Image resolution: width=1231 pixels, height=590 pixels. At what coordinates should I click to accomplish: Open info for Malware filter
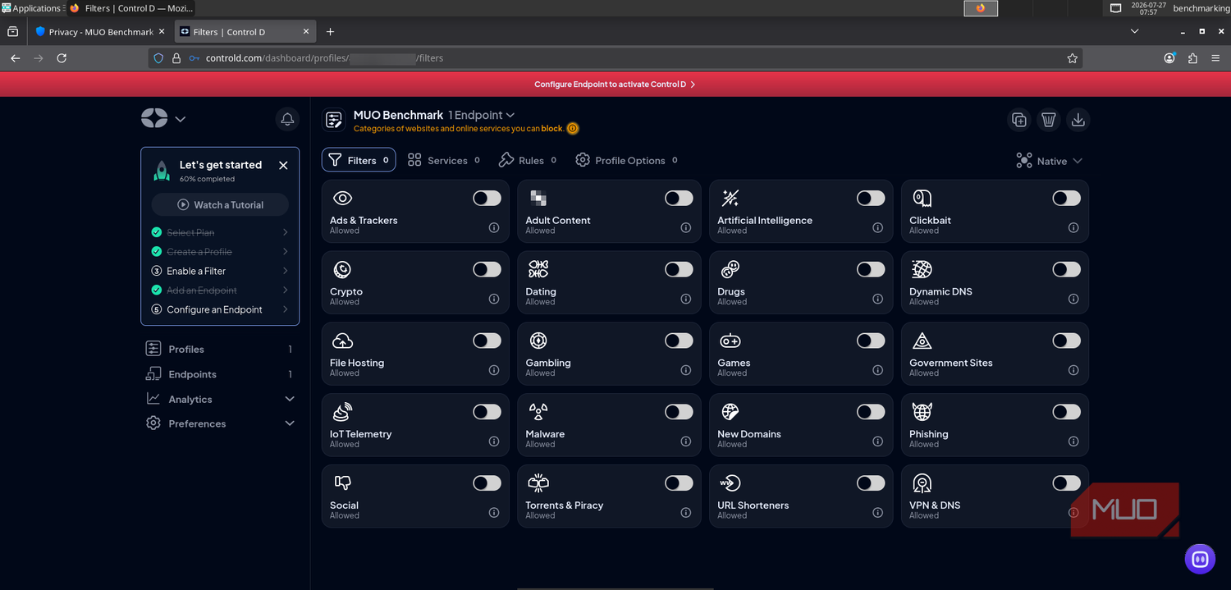[x=686, y=441]
